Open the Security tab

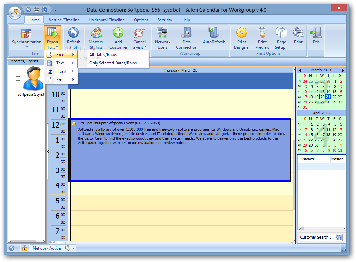click(x=165, y=20)
